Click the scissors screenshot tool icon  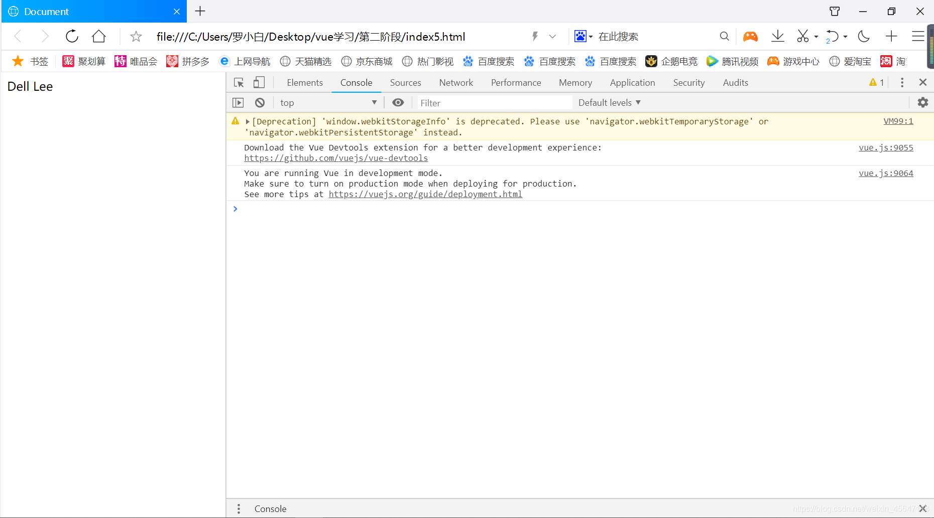pyautogui.click(x=803, y=36)
